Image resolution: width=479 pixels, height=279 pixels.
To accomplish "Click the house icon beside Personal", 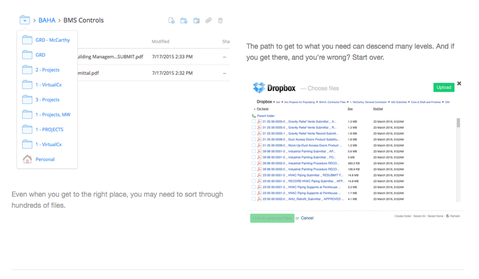I will coord(27,159).
